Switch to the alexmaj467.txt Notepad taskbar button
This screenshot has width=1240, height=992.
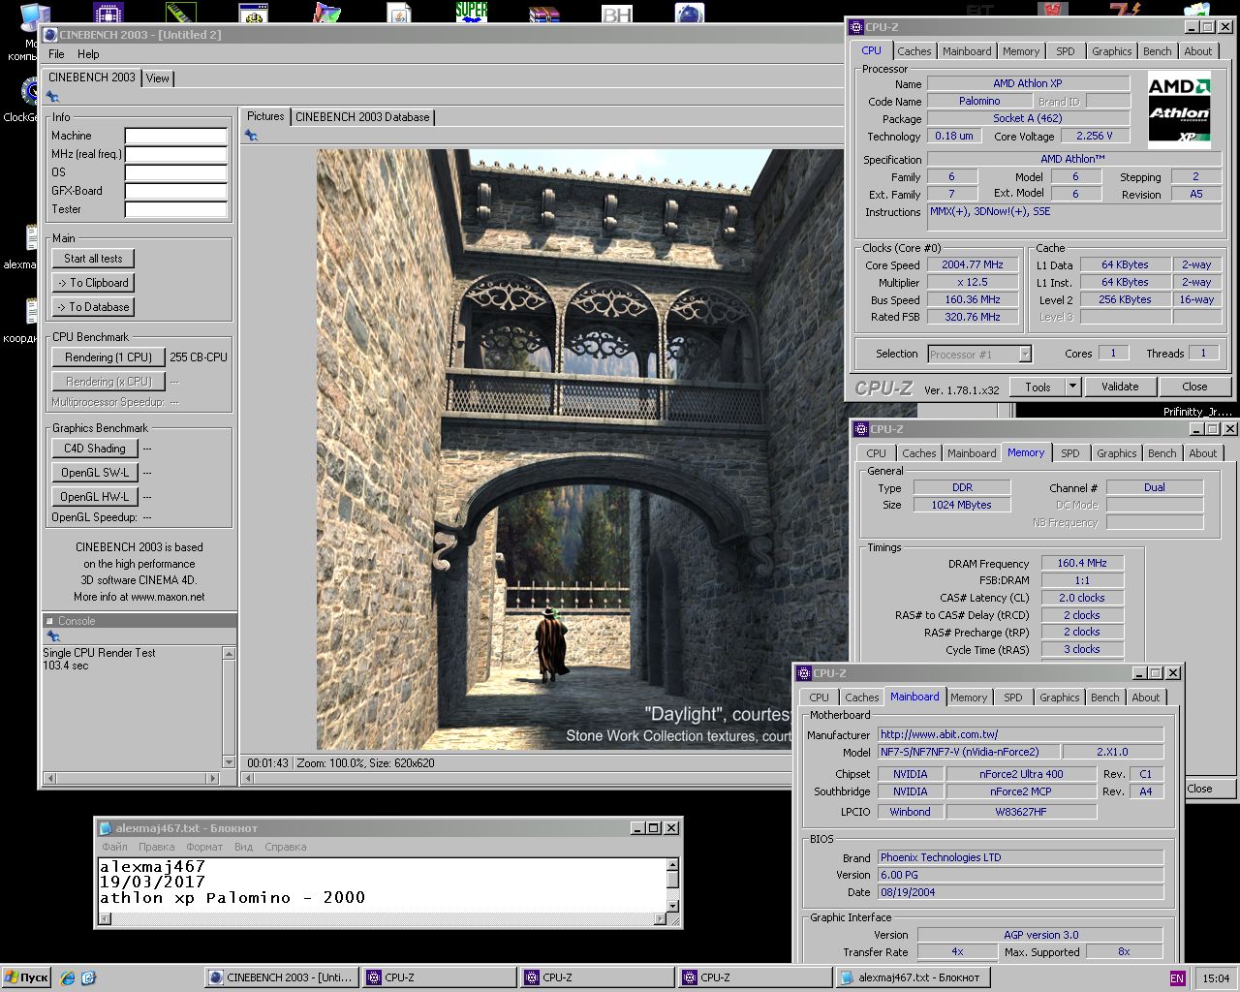[x=914, y=977]
